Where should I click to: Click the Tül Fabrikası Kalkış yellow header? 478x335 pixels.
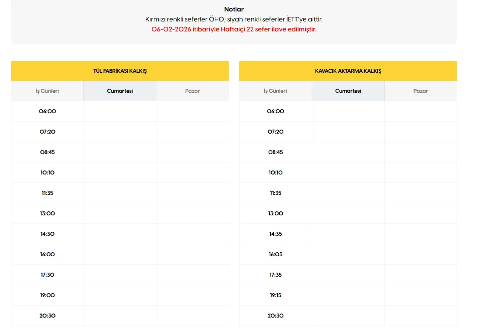[x=120, y=71]
